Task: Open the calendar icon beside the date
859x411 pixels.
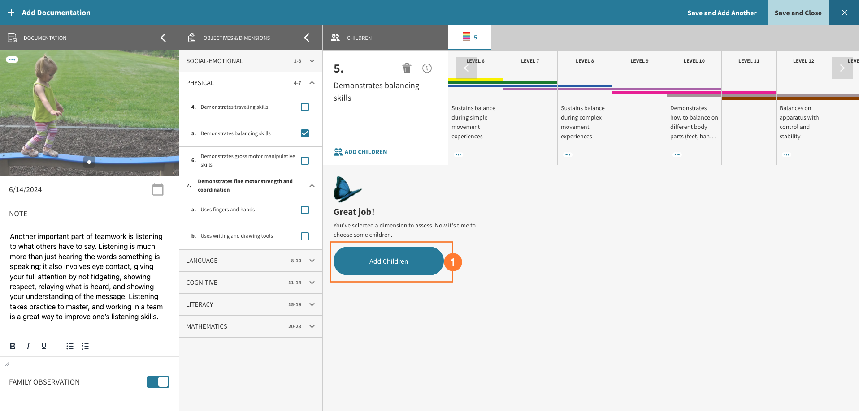Action: [x=158, y=189]
